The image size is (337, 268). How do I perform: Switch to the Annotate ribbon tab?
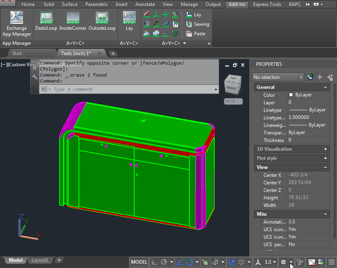[145, 4]
